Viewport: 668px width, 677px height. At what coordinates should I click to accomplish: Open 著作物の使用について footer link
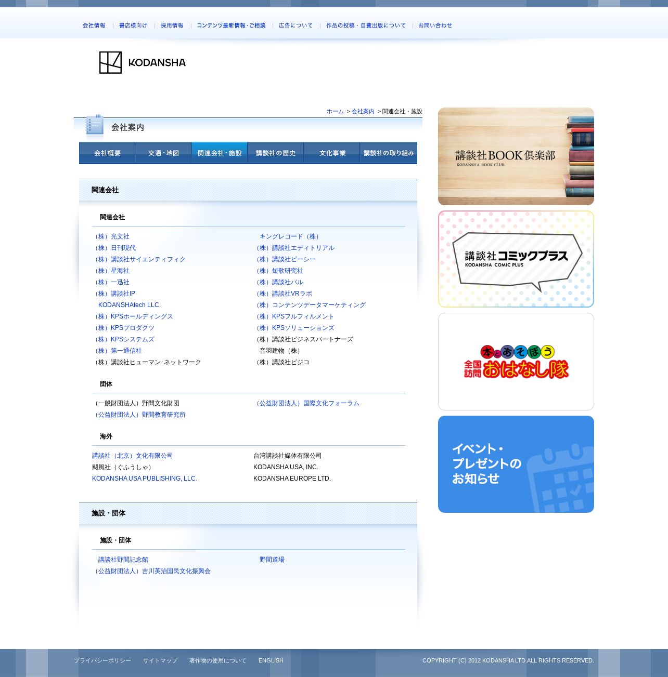218,660
